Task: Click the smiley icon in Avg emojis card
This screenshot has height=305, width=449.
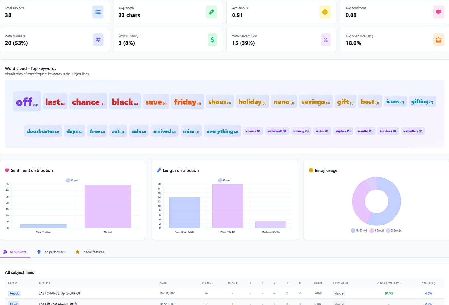Action: click(325, 12)
